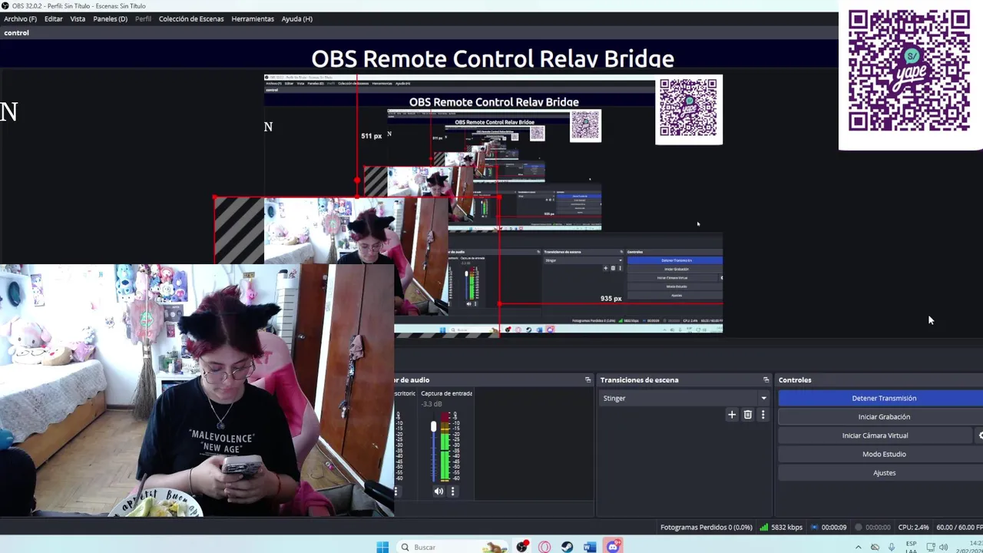The width and height of the screenshot is (983, 553).
Task: Open the Herramientas menu
Action: click(x=253, y=18)
